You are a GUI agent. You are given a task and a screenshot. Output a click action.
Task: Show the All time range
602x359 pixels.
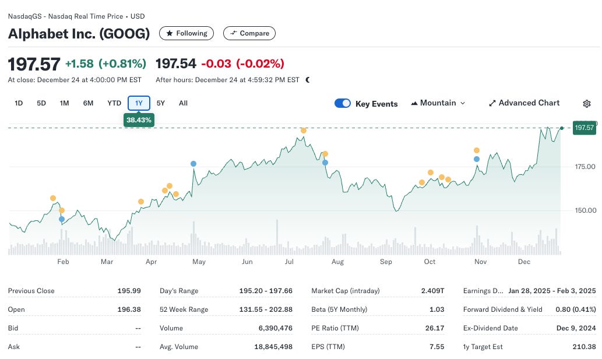pyautogui.click(x=183, y=103)
